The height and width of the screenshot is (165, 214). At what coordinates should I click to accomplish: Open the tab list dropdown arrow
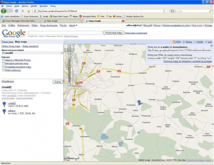coord(212,21)
